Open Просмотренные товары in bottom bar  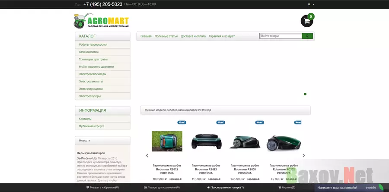tap(226, 188)
